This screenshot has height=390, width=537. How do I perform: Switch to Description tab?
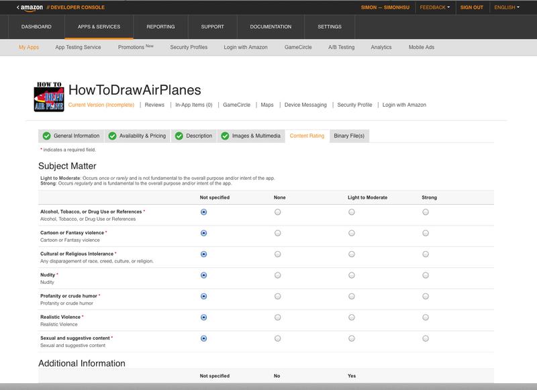tap(194, 136)
